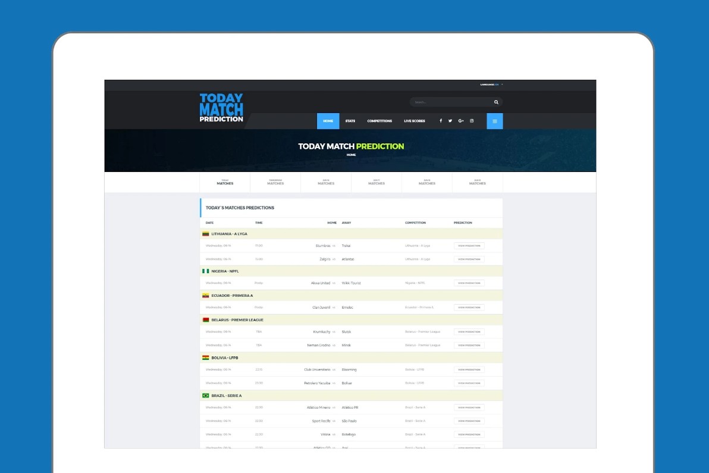
Task: Open the Instagram social icon
Action: pyautogui.click(x=472, y=121)
